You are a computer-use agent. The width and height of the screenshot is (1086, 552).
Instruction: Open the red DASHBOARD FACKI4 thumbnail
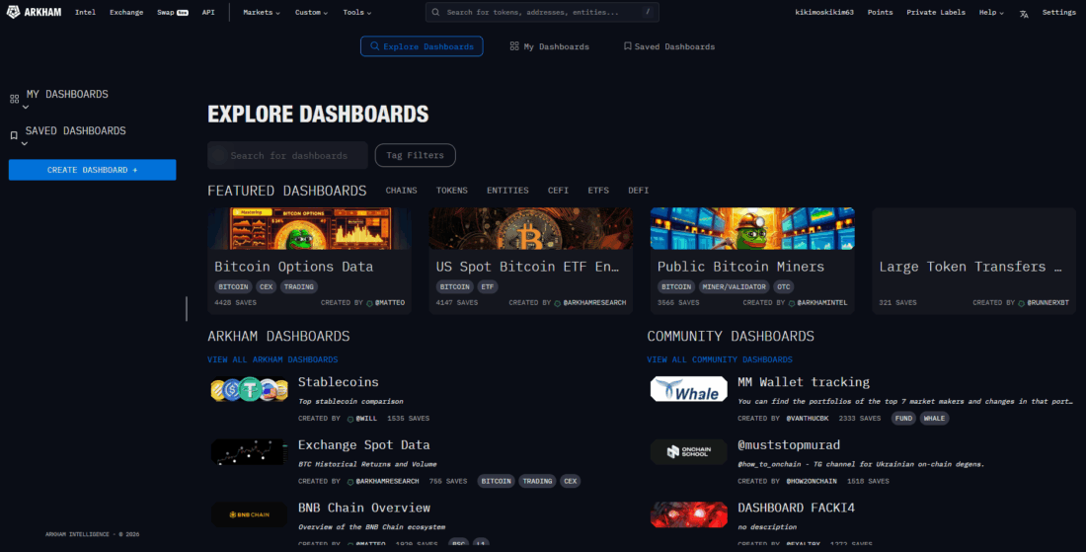tap(688, 514)
